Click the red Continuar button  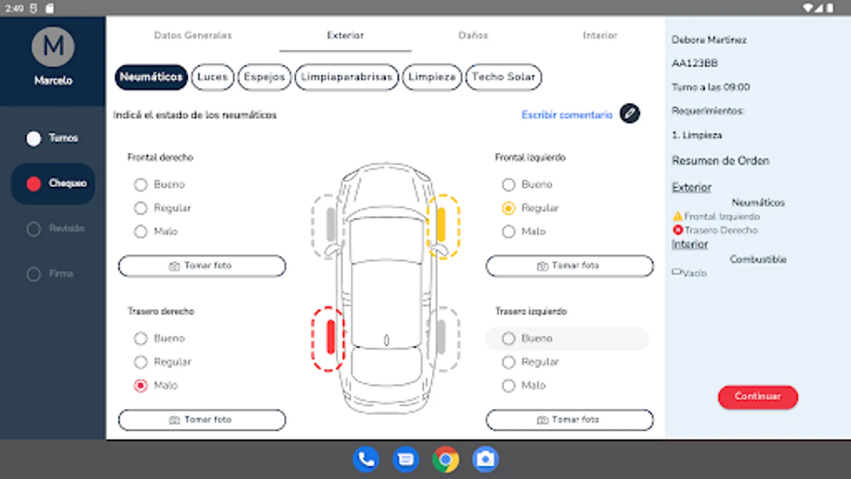[758, 397]
